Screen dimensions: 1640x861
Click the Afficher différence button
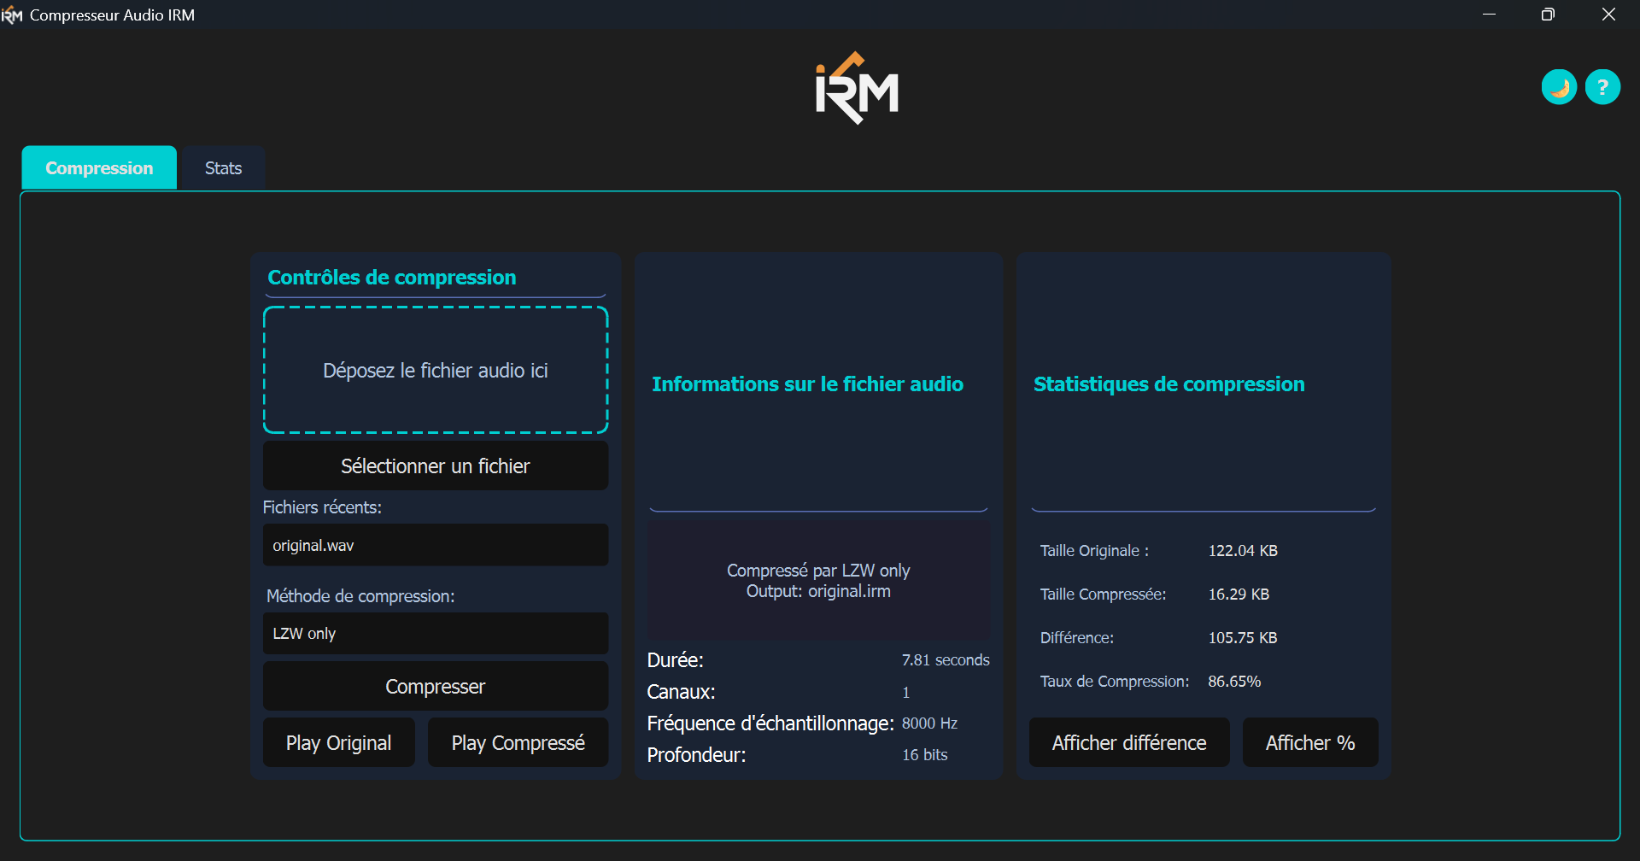(x=1128, y=743)
